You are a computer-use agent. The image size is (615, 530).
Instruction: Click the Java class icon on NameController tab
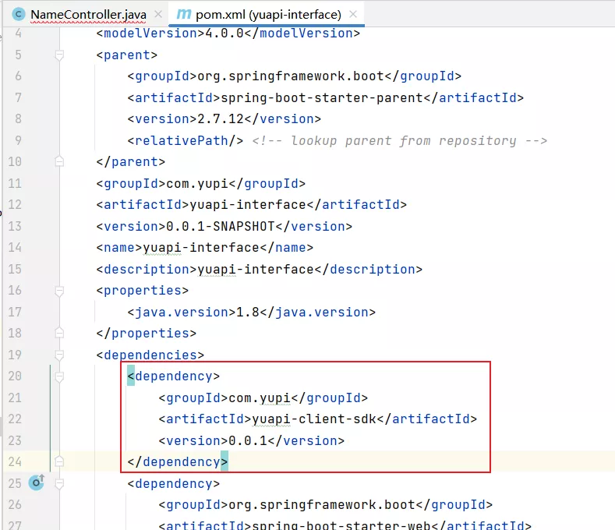pos(19,15)
